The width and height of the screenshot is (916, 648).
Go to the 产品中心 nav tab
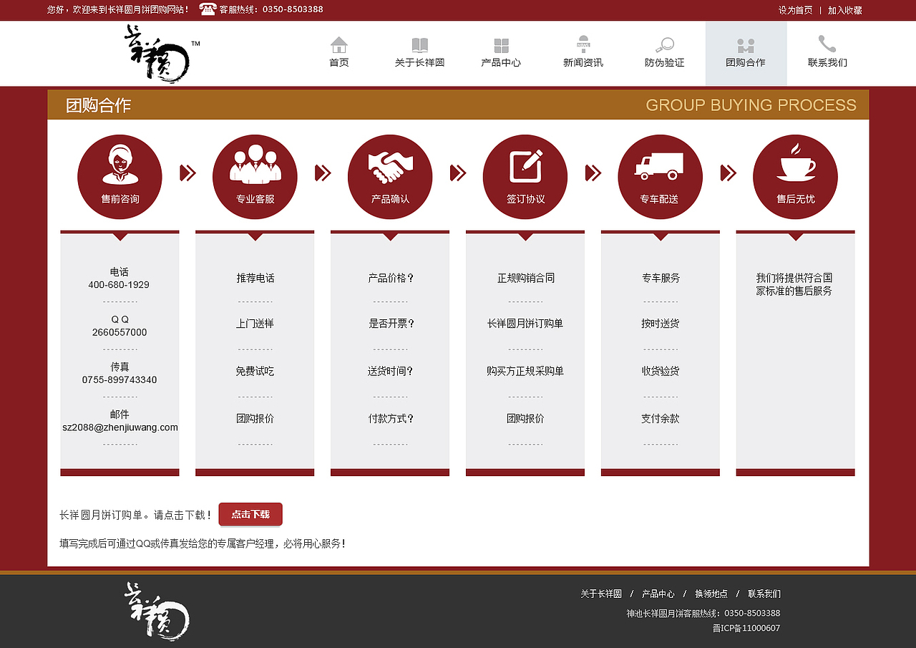pos(501,54)
